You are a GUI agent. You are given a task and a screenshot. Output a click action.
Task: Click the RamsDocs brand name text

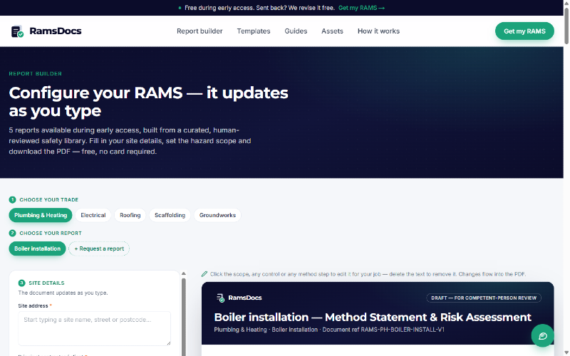point(56,31)
